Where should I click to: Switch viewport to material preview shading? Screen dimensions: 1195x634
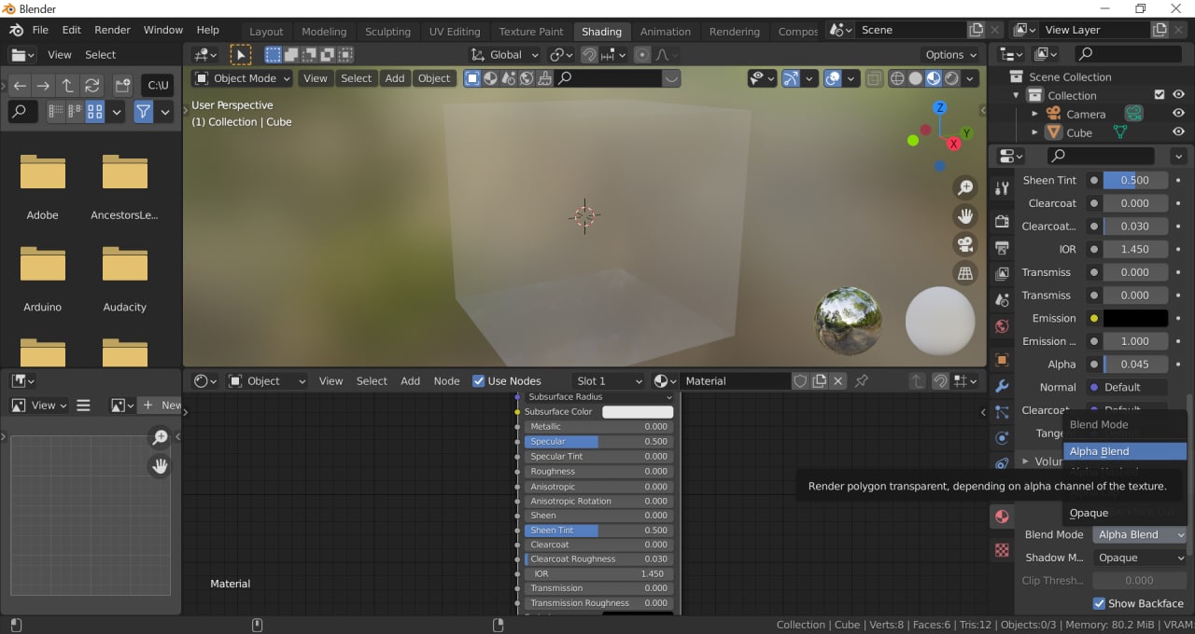933,78
